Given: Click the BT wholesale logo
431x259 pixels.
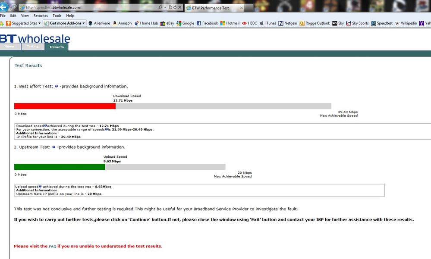Looking at the screenshot, I should click(35, 38).
